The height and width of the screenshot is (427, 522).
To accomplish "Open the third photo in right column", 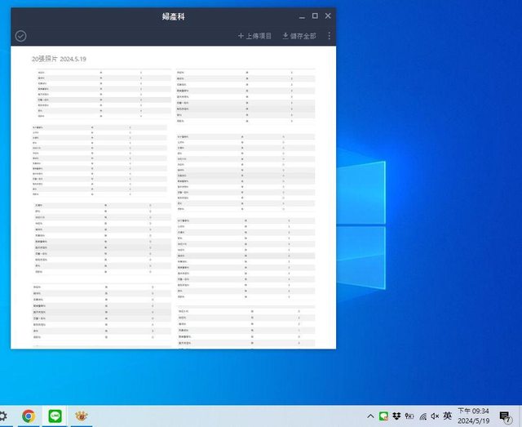I will click(x=246, y=259).
